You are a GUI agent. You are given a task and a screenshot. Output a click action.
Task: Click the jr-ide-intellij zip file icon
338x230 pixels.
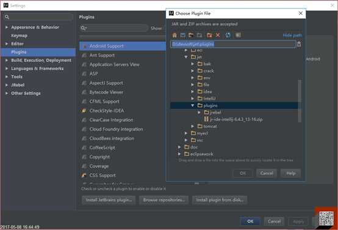pyautogui.click(x=206, y=119)
